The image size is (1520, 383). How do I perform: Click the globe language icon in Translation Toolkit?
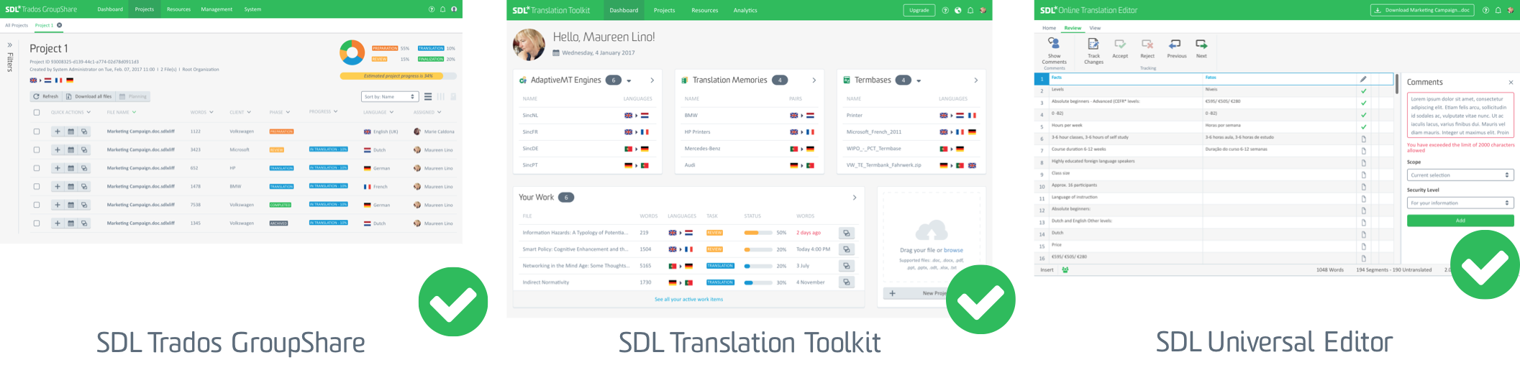pos(957,10)
